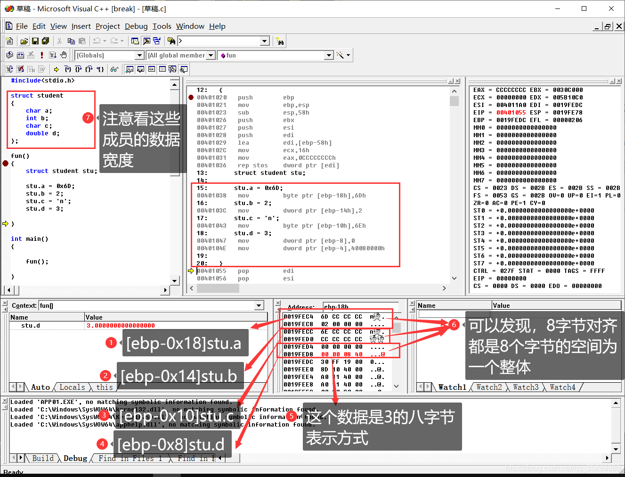
Task: Toggle the Watch window button
Action: [x=129, y=69]
